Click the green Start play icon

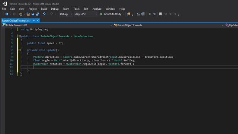point(101,14)
